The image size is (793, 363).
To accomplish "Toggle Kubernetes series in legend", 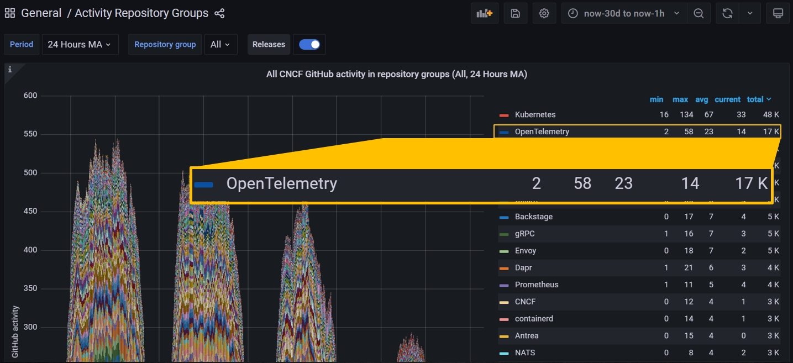I will 535,114.
